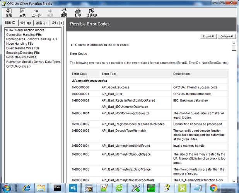Open Connection Handling FBs topic
This screenshot has width=239, height=193.
[x=24, y=35]
